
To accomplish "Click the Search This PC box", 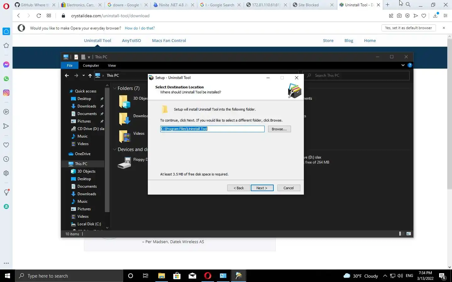I will (356, 76).
